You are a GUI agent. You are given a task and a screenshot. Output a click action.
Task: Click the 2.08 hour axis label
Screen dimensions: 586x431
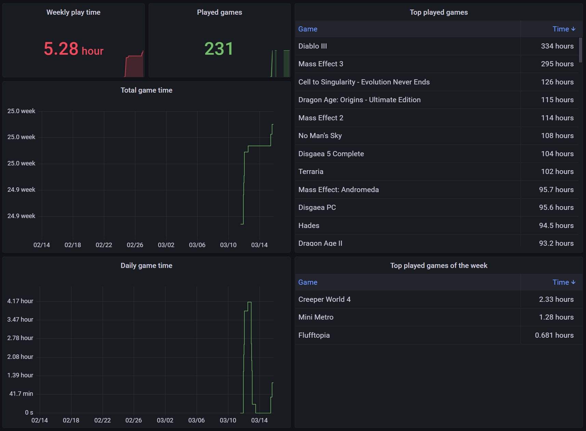pyautogui.click(x=20, y=357)
